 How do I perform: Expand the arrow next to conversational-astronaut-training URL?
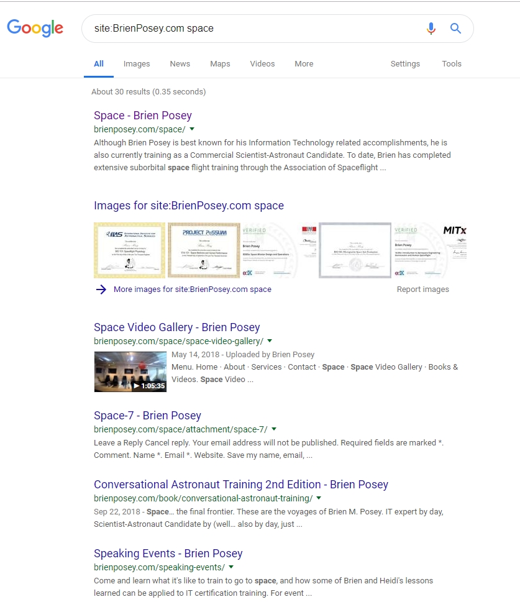pos(319,498)
